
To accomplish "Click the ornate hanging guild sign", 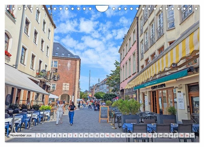I will (56, 76).
